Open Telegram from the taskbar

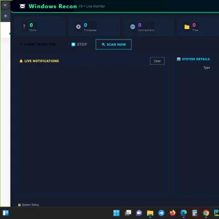(162, 213)
